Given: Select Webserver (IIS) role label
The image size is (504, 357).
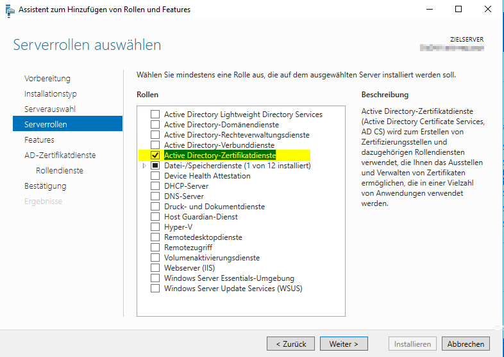Looking at the screenshot, I should click(x=189, y=268).
